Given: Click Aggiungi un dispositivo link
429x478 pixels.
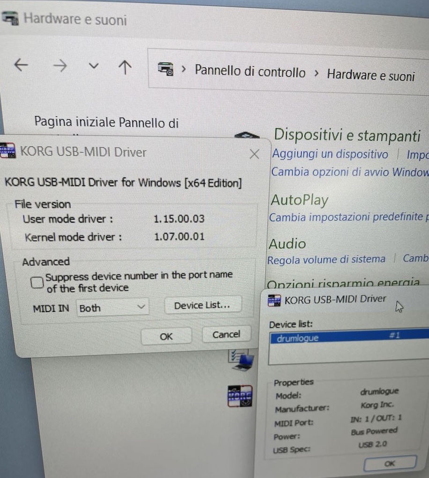Looking at the screenshot, I should point(330,154).
